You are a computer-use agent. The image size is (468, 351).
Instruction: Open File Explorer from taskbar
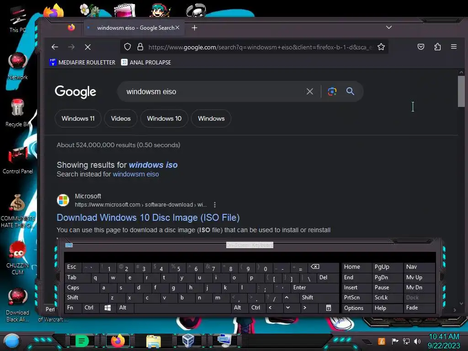point(154,341)
